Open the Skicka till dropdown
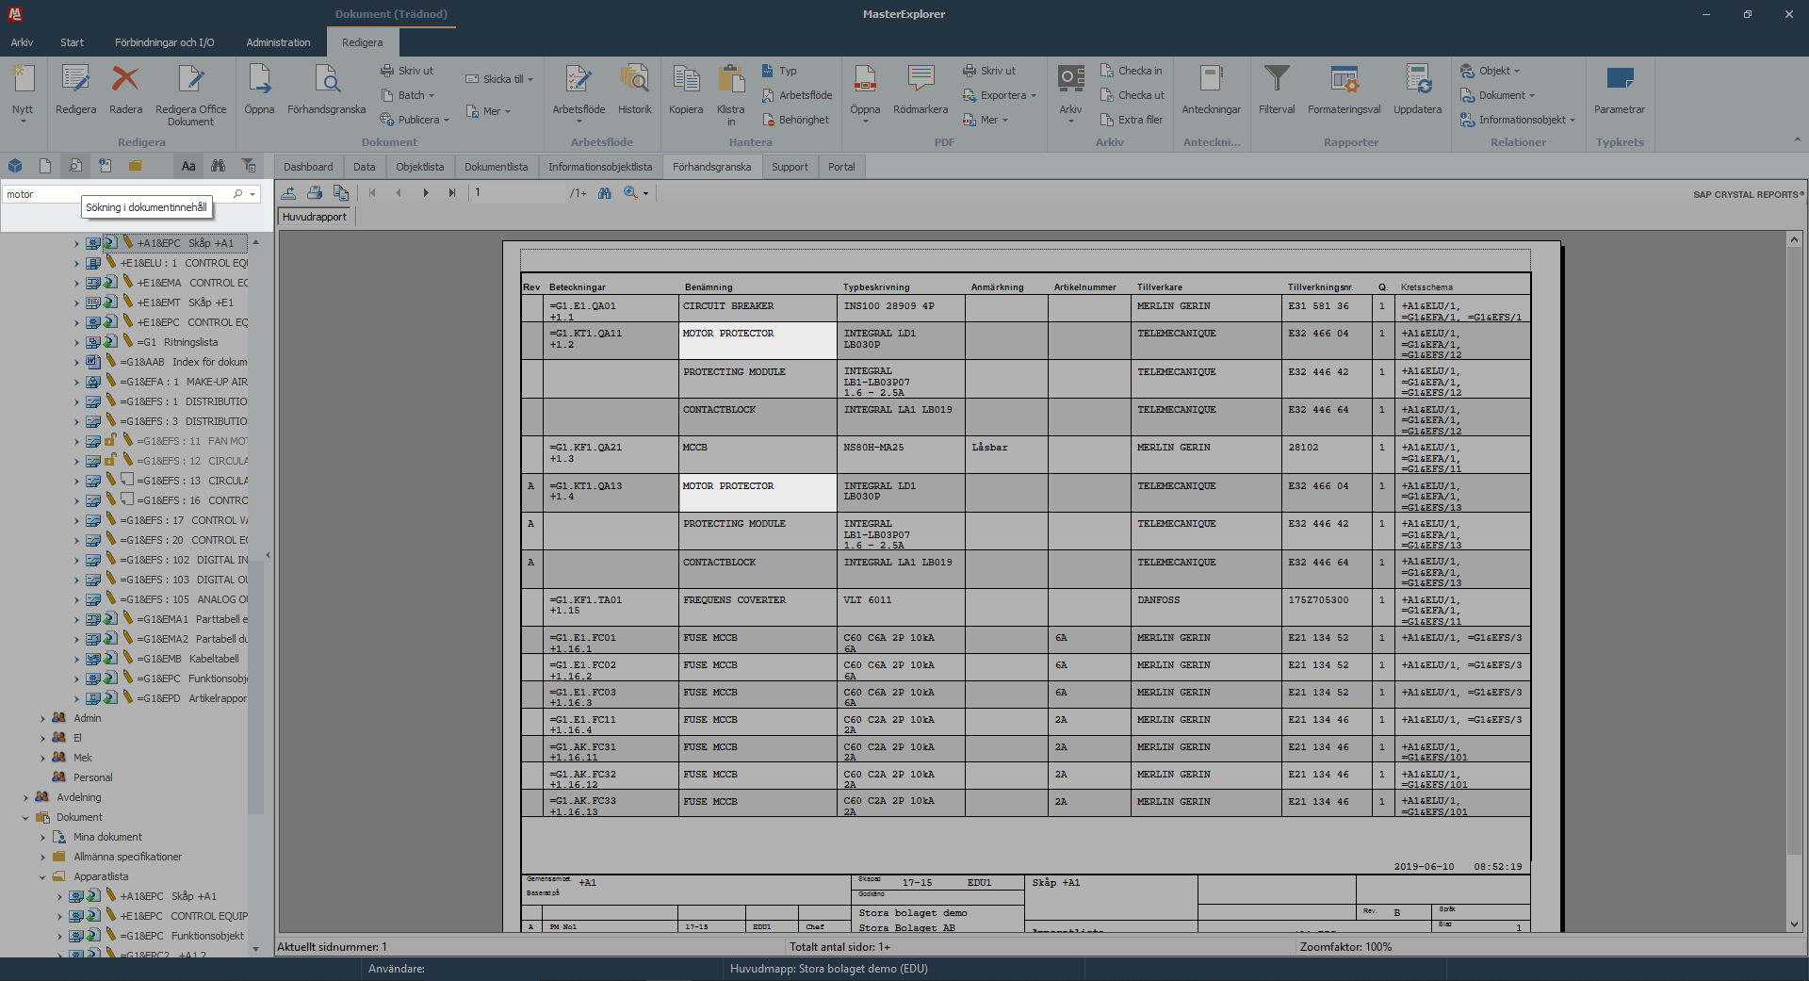 point(499,79)
